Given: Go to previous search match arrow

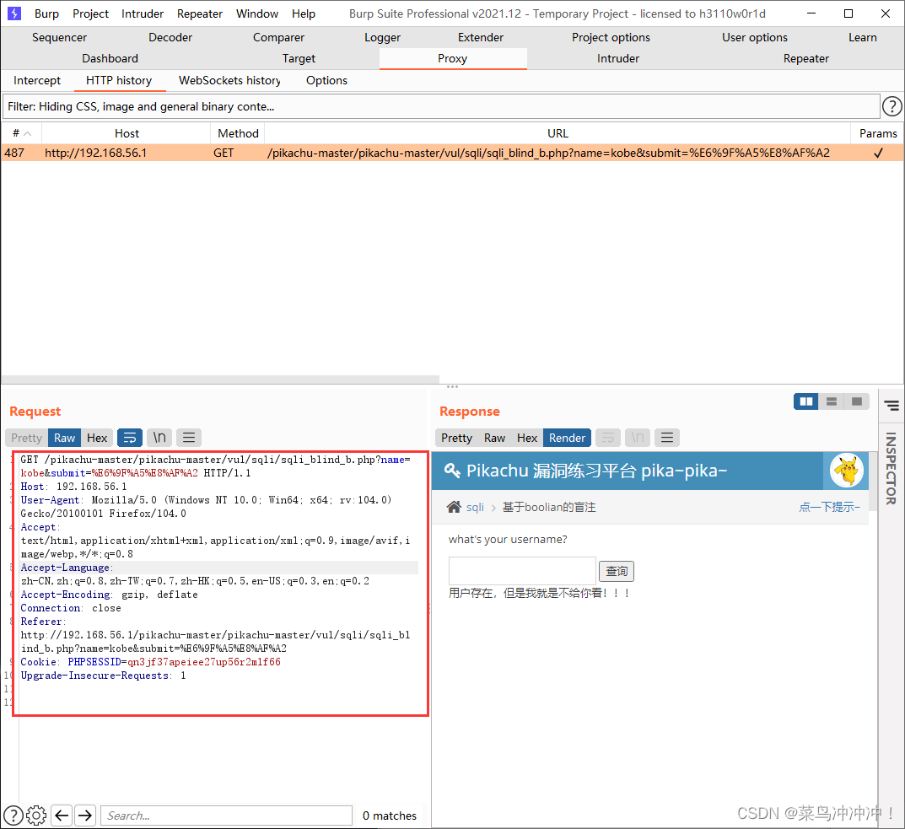Looking at the screenshot, I should [62, 816].
